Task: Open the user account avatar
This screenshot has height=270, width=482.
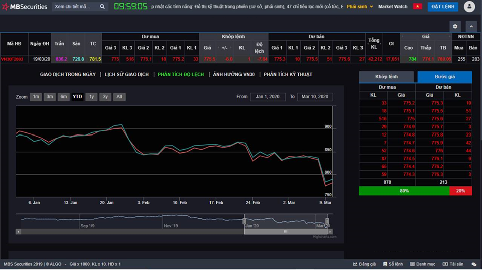Action: pos(469,6)
